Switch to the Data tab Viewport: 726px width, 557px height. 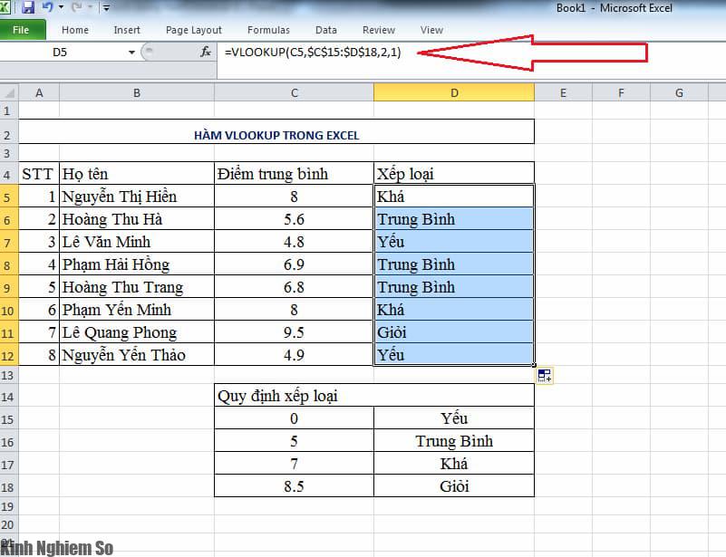pos(326,30)
